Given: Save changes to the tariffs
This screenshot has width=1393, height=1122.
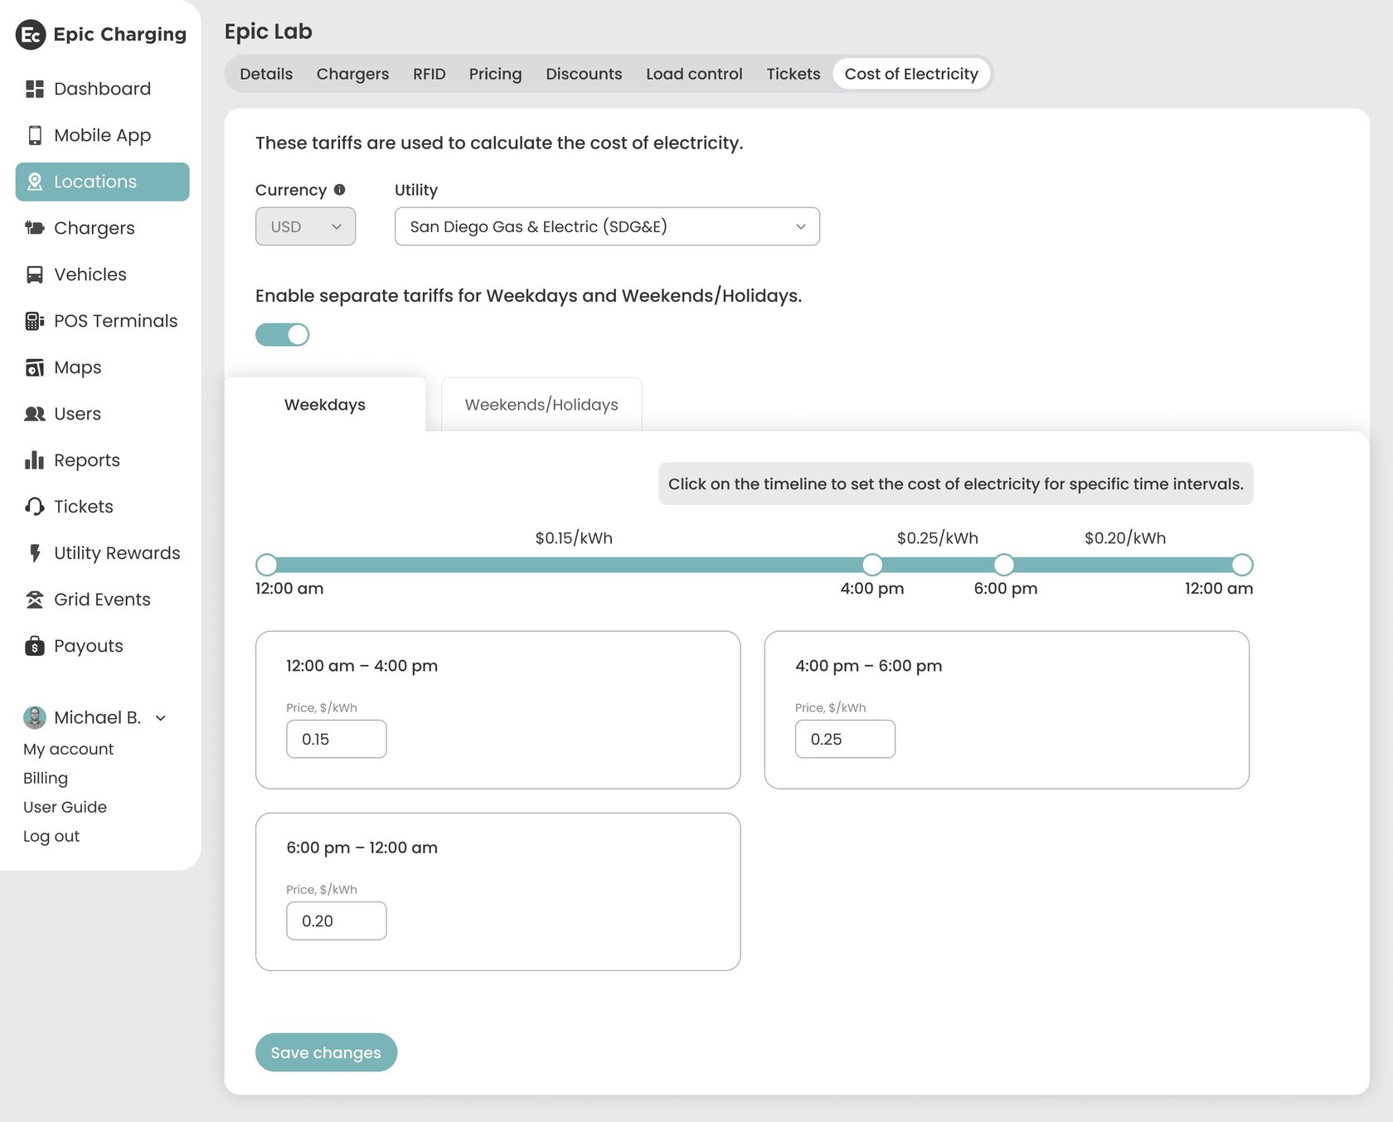Looking at the screenshot, I should (x=326, y=1052).
